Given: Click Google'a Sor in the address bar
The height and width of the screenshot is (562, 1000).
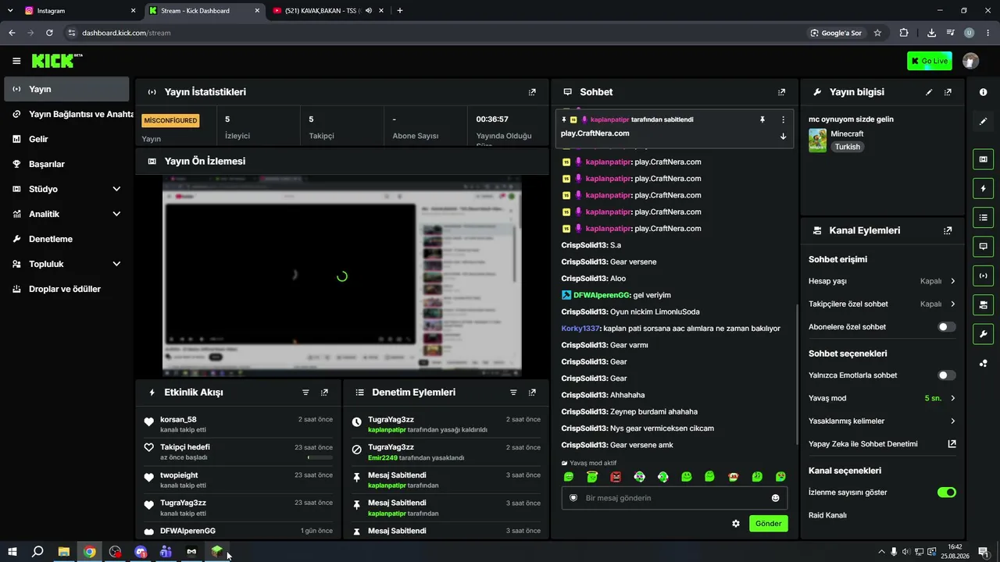Looking at the screenshot, I should point(836,33).
